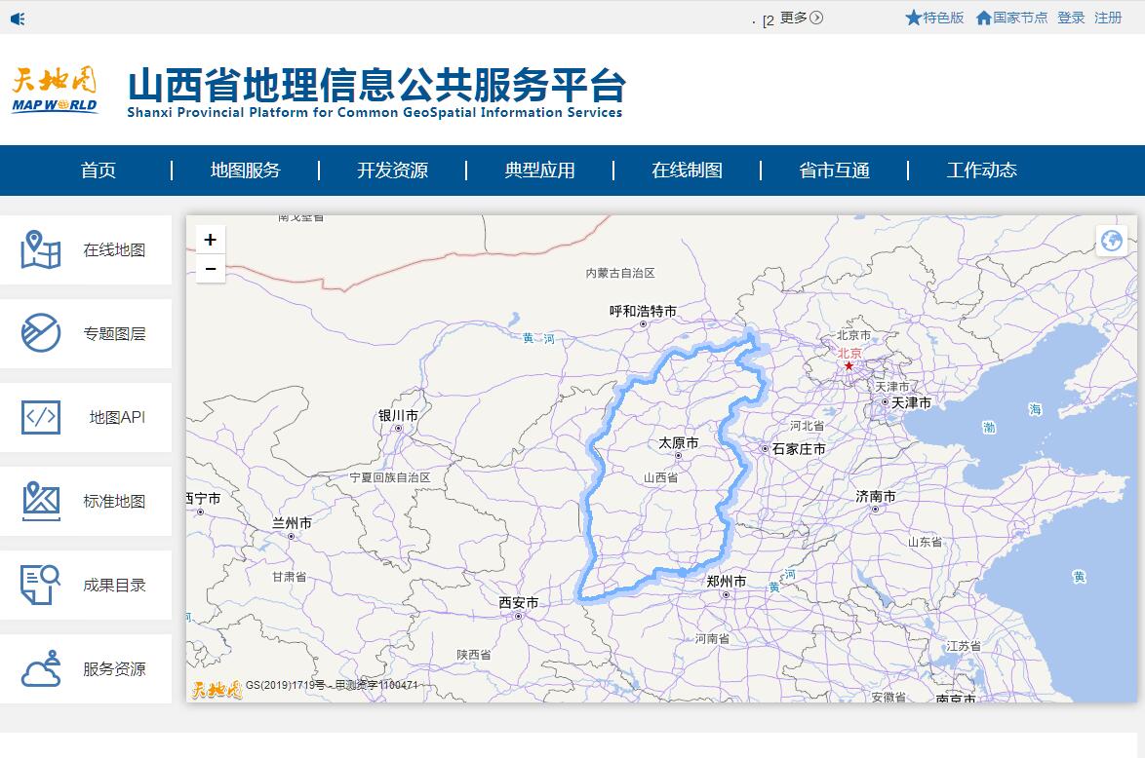Go to 开发资源 in navigation bar

coord(392,171)
